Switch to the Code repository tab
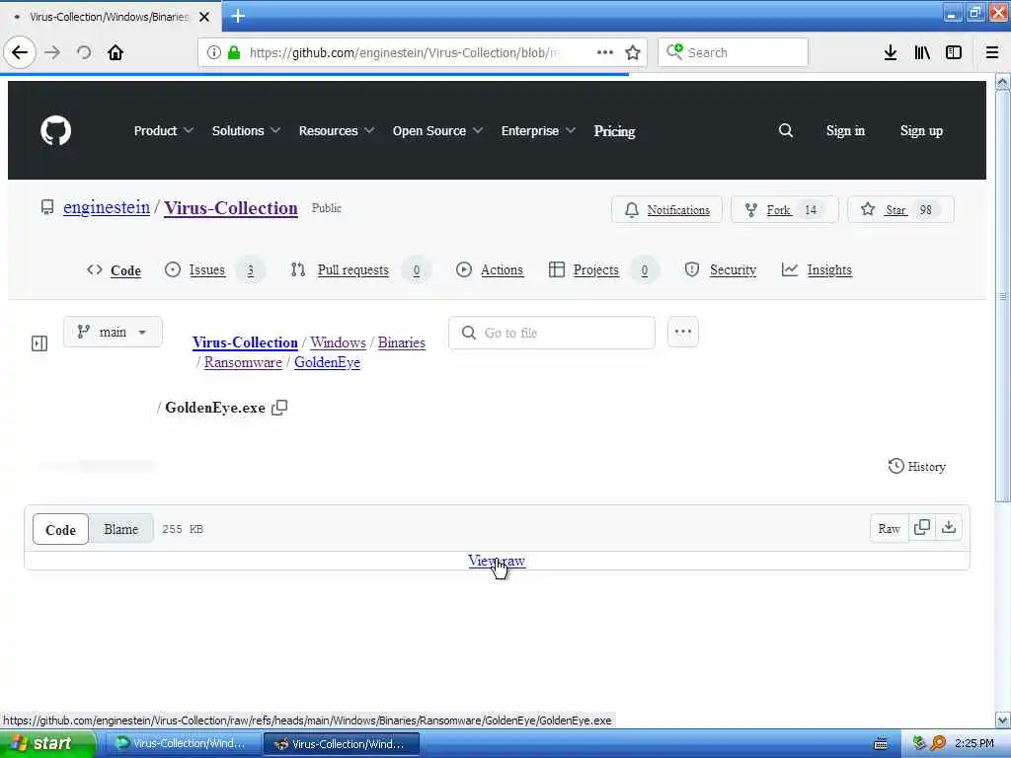The width and height of the screenshot is (1011, 758). click(115, 270)
